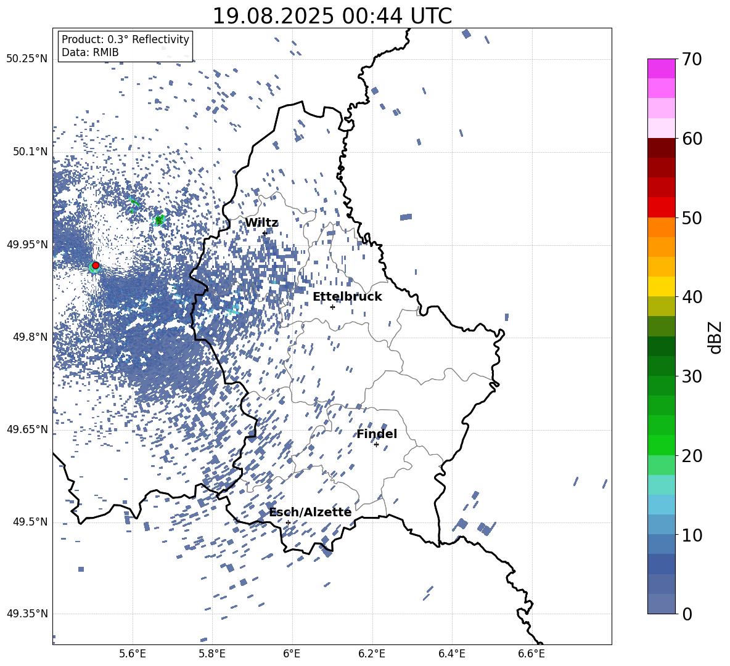Click the lowest blue-gray colorbar segment above 0
The height and width of the screenshot is (666, 730).
(661, 604)
